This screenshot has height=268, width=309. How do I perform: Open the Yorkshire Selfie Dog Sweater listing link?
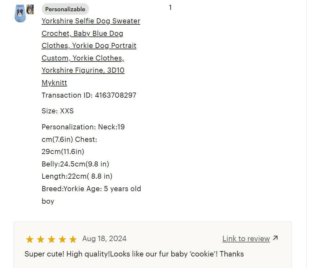(91, 21)
